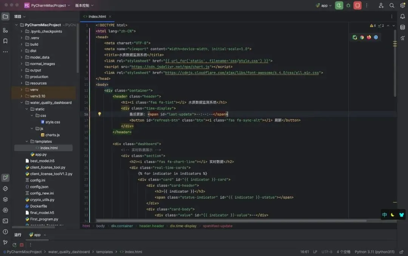Expand the venv3.10 folder
The height and width of the screenshot is (256, 408).
pos(22,96)
